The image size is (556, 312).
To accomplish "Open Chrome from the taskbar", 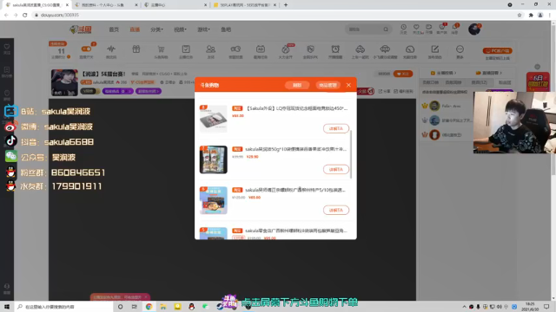I will pyautogui.click(x=149, y=307).
